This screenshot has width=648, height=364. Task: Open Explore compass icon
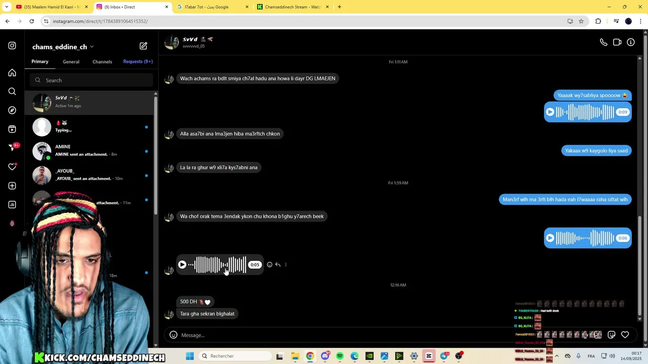point(12,110)
